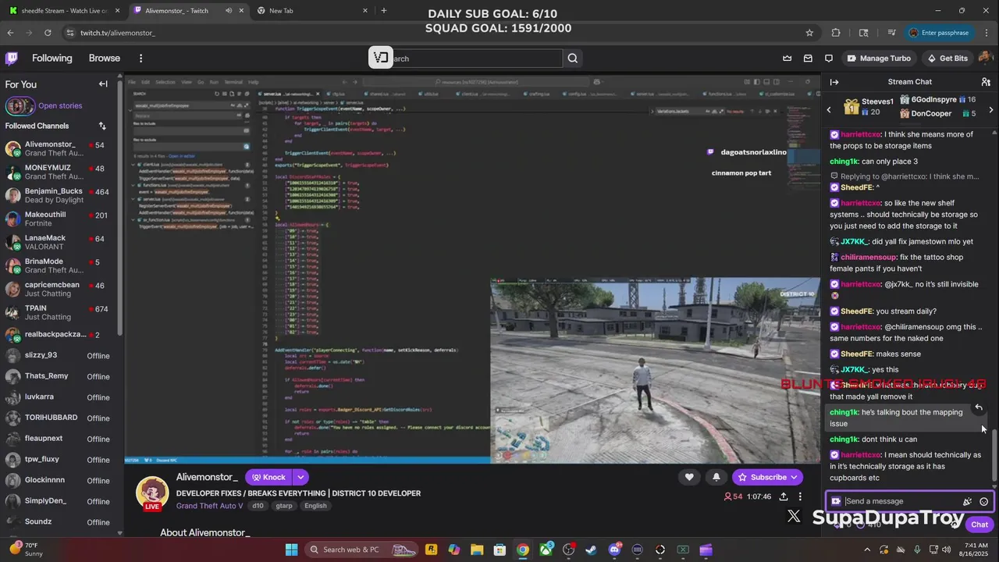Open the Prime loot crown icon
Screen dimensions: 999x562
coord(787,59)
